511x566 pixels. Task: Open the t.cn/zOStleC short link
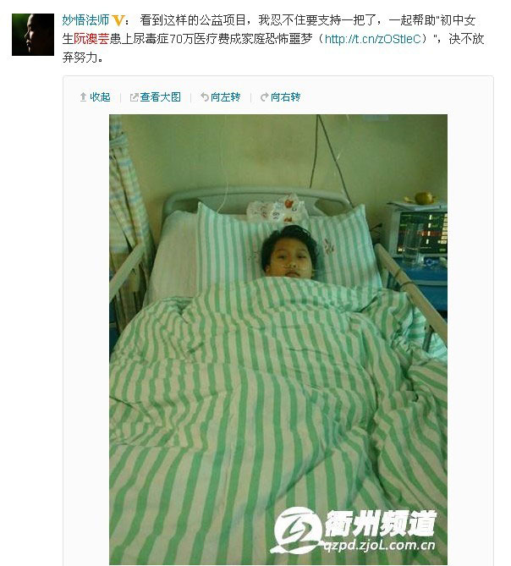(x=373, y=39)
